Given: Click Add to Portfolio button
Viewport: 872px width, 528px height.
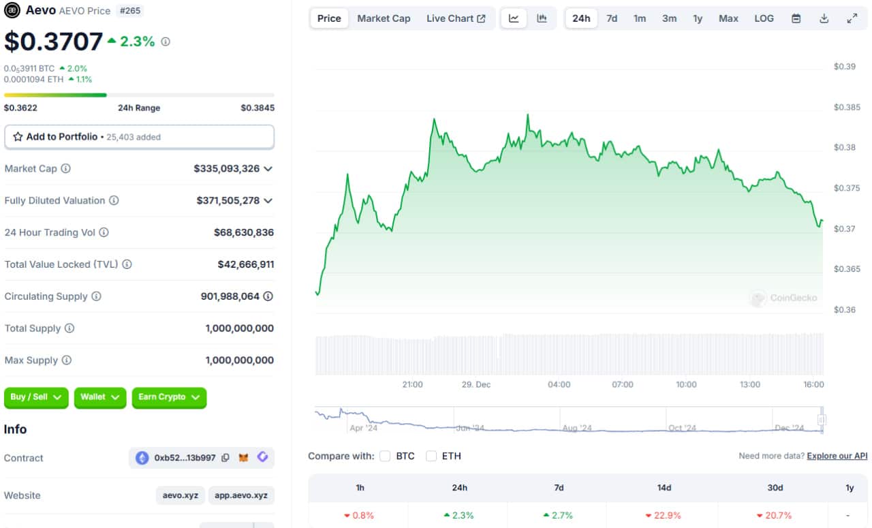Looking at the screenshot, I should pos(139,137).
